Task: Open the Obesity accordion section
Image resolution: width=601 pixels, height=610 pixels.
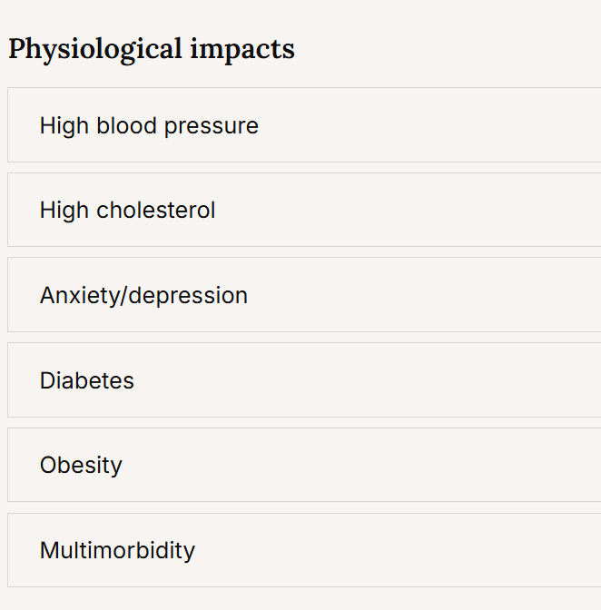Action: click(x=304, y=465)
